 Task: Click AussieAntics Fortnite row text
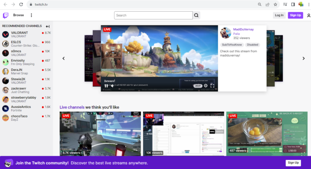click(x=16, y=110)
